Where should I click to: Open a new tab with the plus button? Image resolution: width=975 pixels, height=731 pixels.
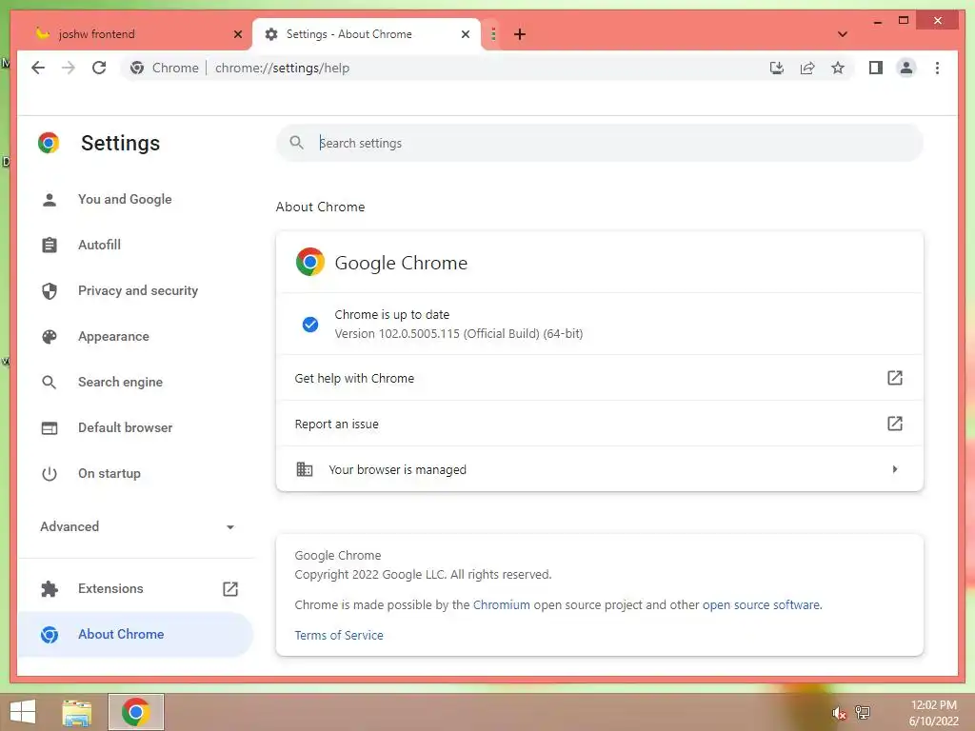pos(520,34)
